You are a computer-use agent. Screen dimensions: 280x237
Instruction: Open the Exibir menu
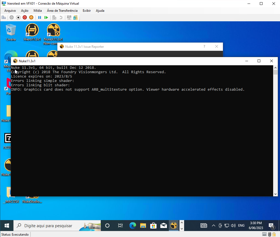click(87, 11)
